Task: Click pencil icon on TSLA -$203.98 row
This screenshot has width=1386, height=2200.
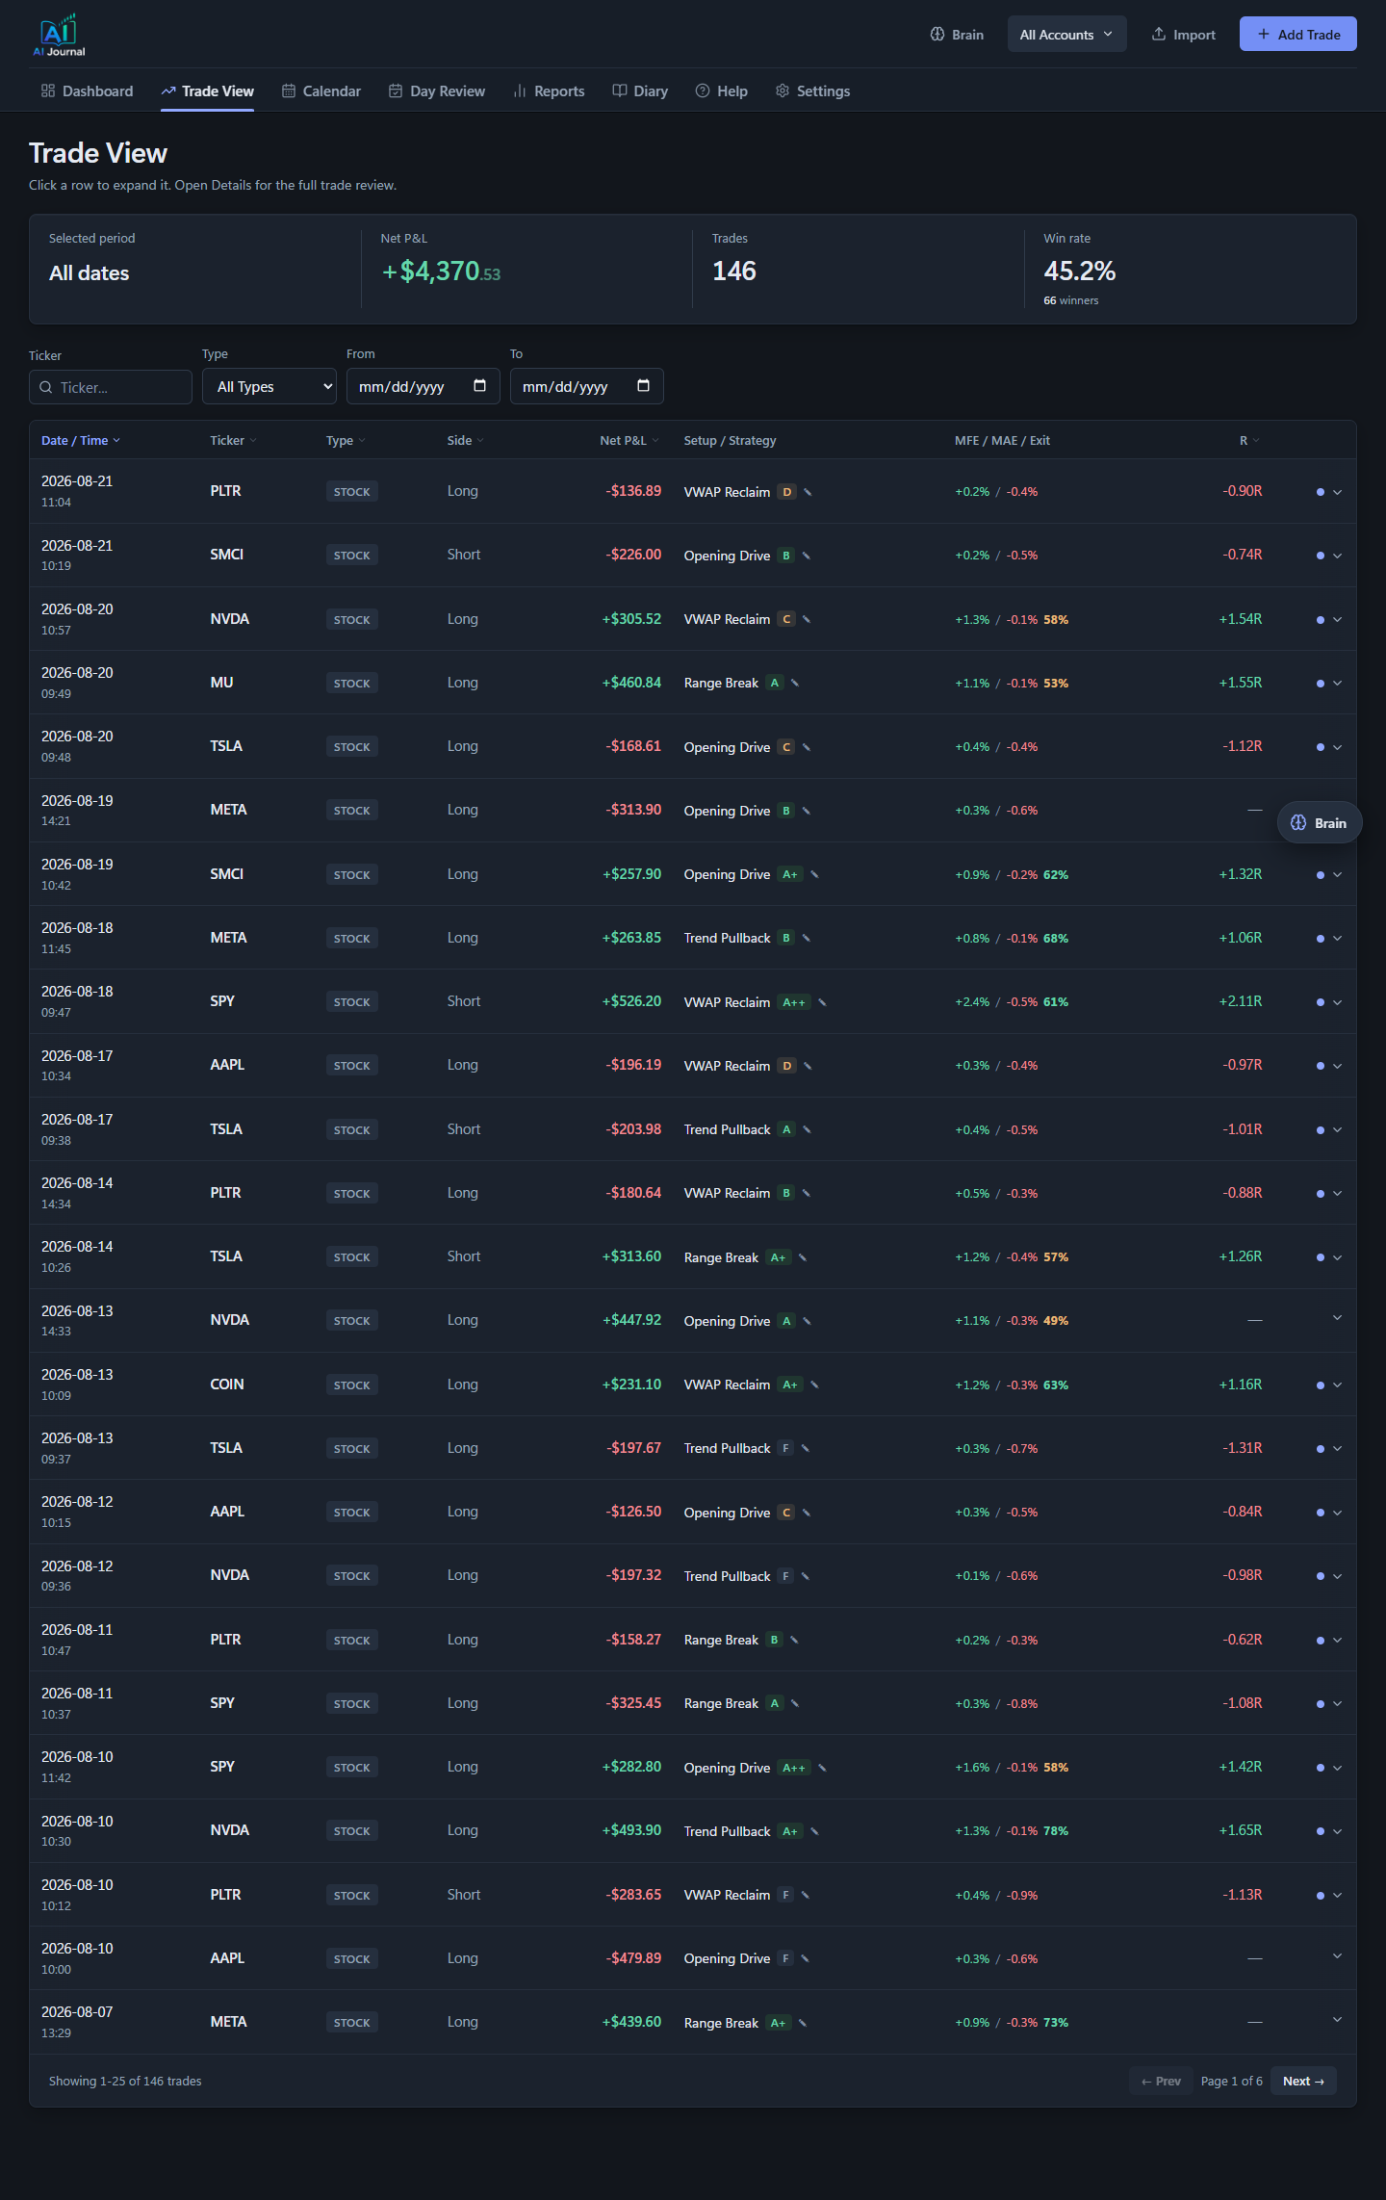Action: click(807, 1129)
